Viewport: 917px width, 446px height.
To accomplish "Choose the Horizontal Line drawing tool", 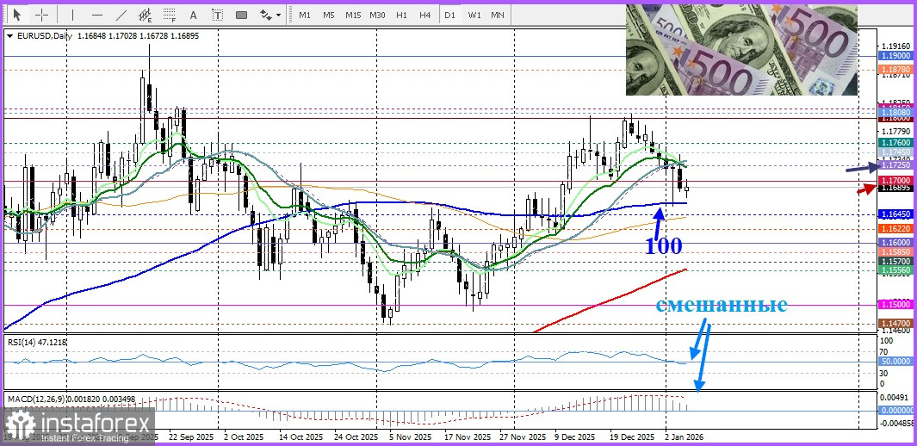I will [x=97, y=15].
